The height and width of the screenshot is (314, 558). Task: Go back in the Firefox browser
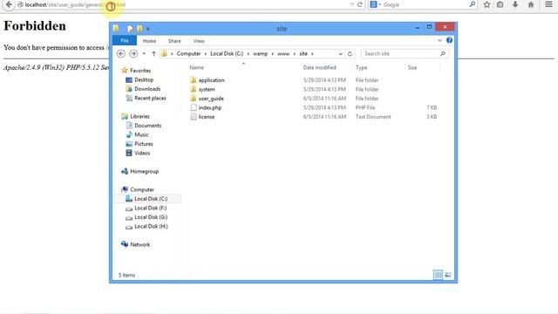pyautogui.click(x=9, y=4)
